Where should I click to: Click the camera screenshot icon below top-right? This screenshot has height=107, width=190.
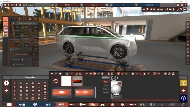185,9
